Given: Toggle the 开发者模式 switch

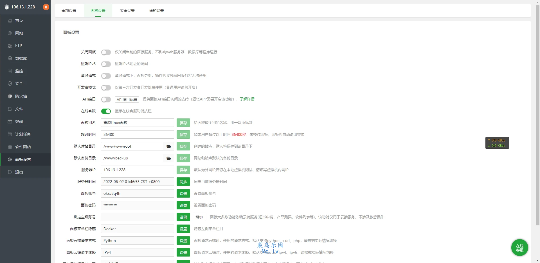Looking at the screenshot, I should click(x=106, y=88).
